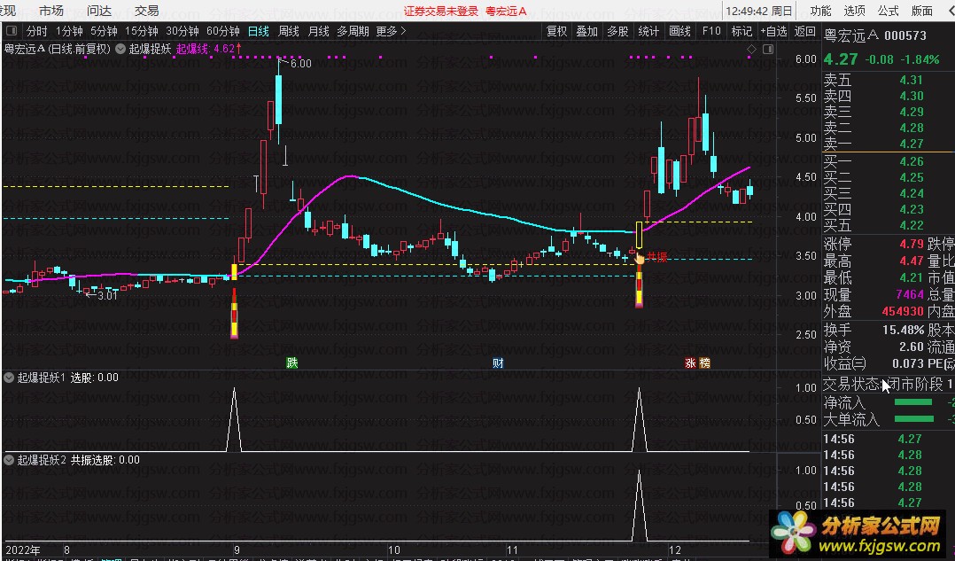
Task: Add stock via +自选 button
Action: tap(773, 30)
